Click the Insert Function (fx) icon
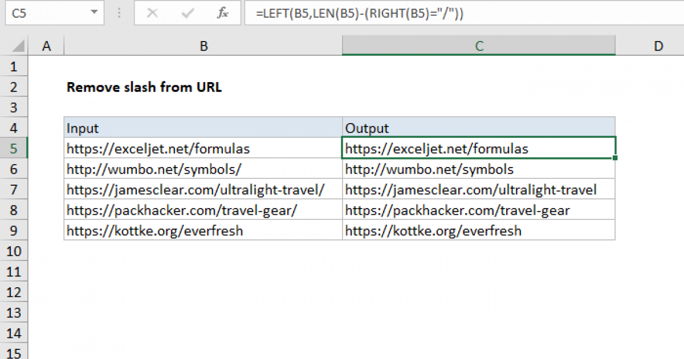Image resolution: width=684 pixels, height=359 pixels. (223, 13)
